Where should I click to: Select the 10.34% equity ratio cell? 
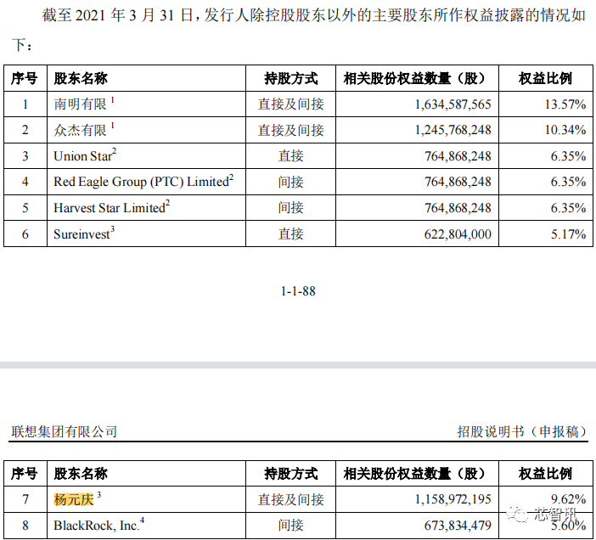pyautogui.click(x=546, y=130)
